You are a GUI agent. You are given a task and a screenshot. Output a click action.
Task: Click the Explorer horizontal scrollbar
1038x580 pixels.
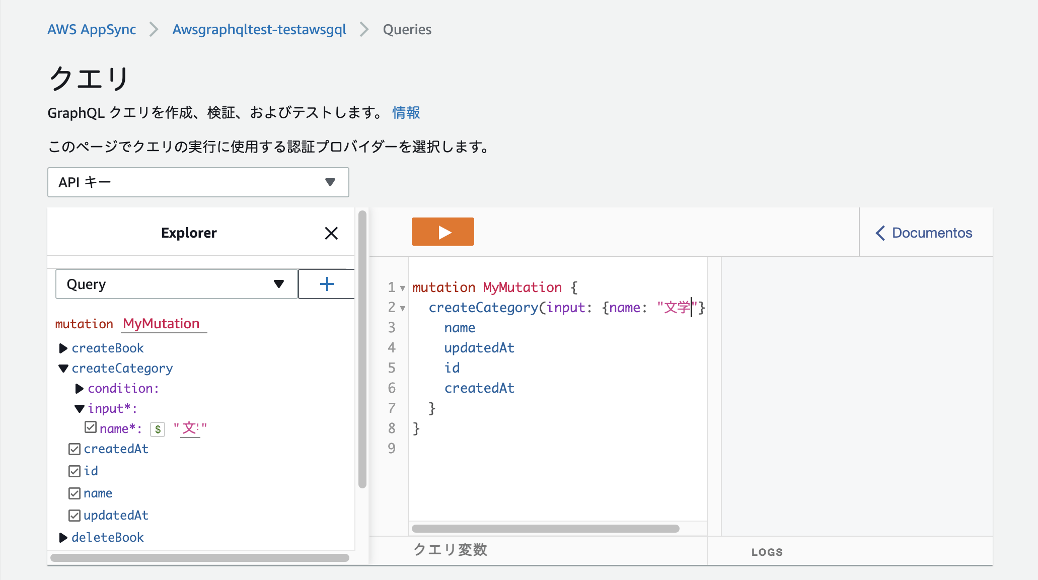click(x=200, y=558)
